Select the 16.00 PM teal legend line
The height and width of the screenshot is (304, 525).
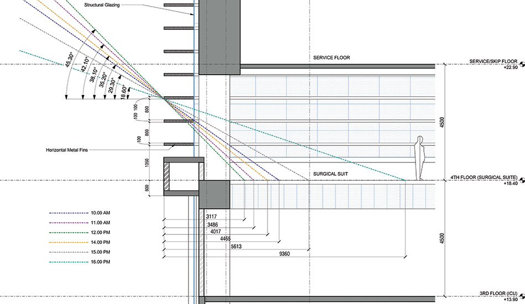(68, 262)
